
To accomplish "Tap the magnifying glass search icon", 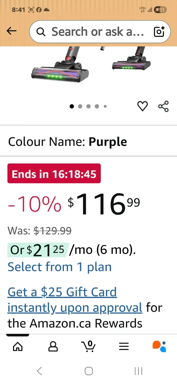I will [x=41, y=32].
